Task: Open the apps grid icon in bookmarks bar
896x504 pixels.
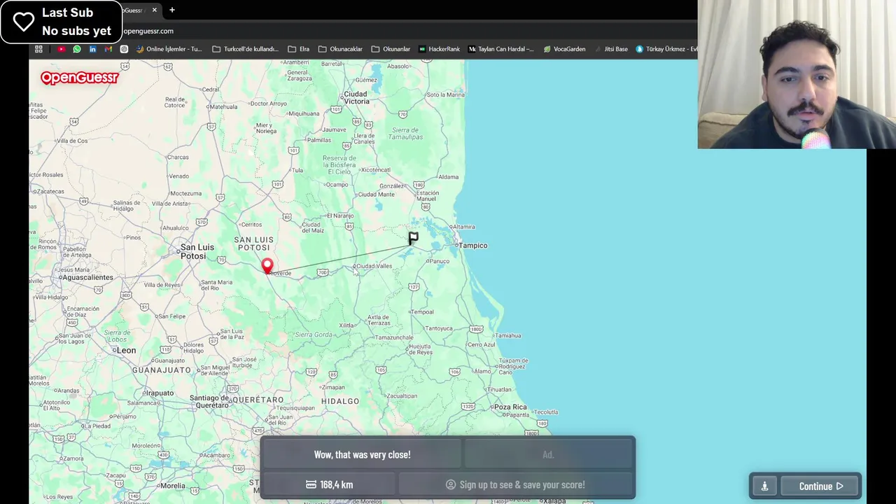Action: (x=38, y=49)
